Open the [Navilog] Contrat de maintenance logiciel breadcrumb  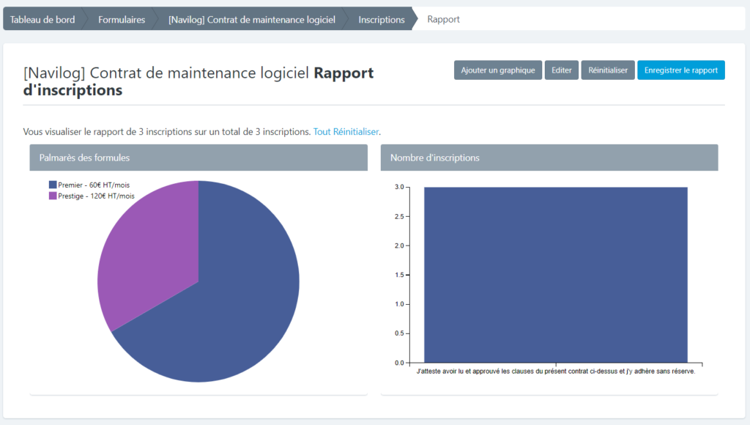[251, 20]
